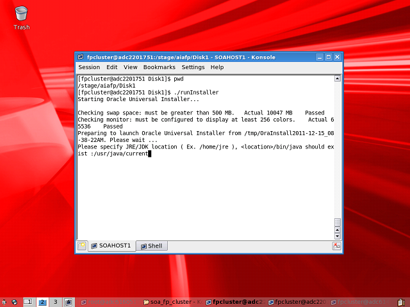The height and width of the screenshot is (307, 410).
Task: Open the Edit menu
Action: click(111, 67)
